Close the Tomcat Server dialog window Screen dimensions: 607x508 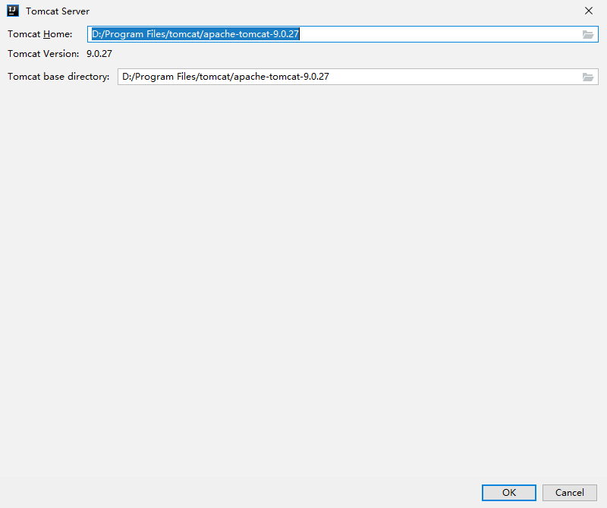pos(589,11)
